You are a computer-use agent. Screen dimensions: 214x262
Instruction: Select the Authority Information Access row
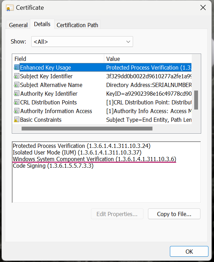point(102,111)
